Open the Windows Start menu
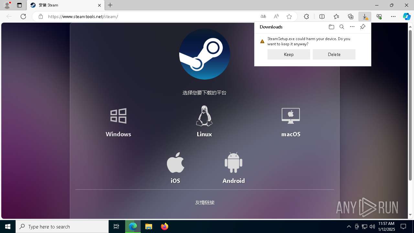The image size is (414, 233). 8,227
